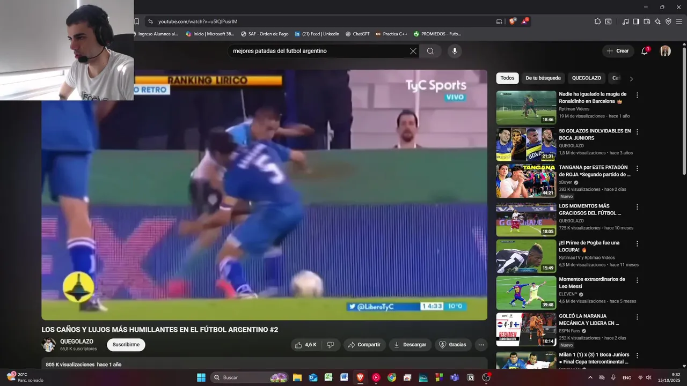687x386 pixels.
Task: Open the QUEGOLAZO channel name link
Action: click(77, 342)
